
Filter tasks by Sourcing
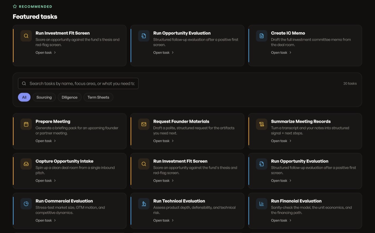44,97
